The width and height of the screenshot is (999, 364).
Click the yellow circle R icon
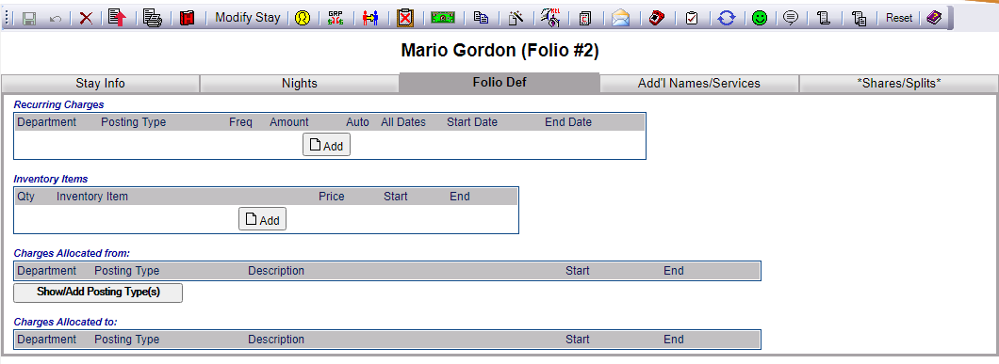coord(303,19)
